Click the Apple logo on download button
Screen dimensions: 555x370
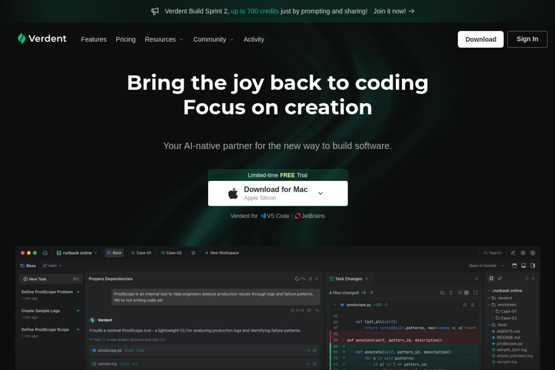pyautogui.click(x=233, y=193)
